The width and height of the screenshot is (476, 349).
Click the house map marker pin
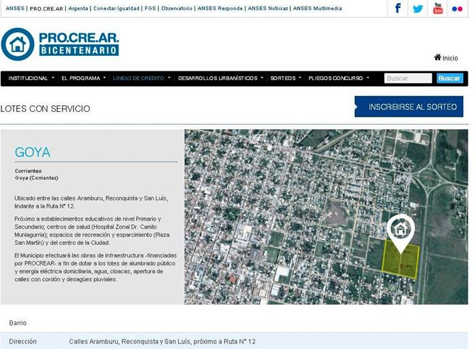401,231
